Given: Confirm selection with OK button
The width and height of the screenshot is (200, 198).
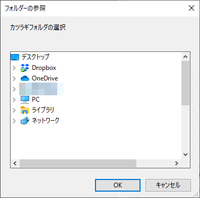Looking at the screenshot, I should point(118,185).
